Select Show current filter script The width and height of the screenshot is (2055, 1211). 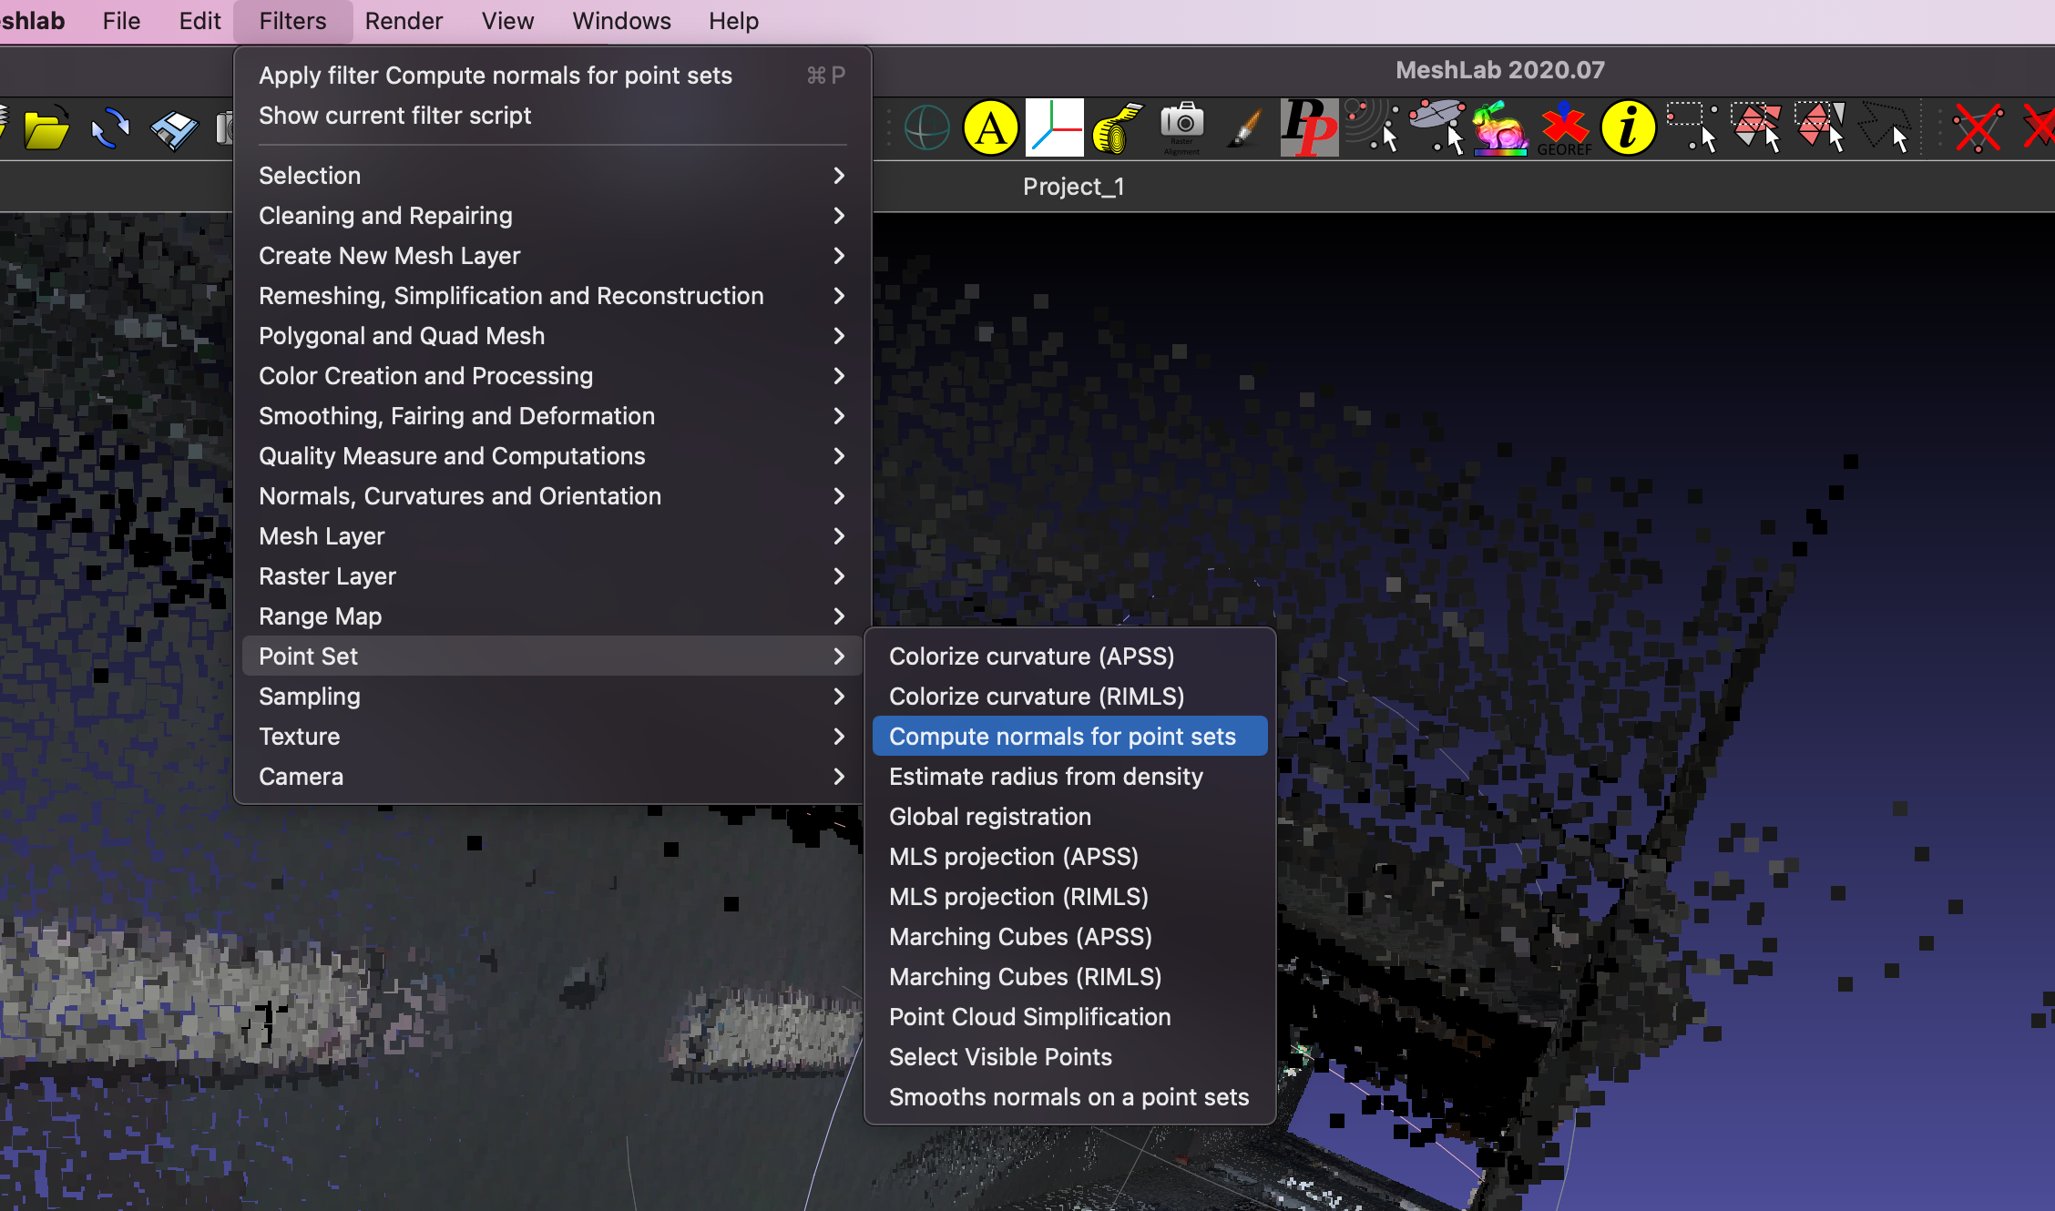click(x=395, y=115)
